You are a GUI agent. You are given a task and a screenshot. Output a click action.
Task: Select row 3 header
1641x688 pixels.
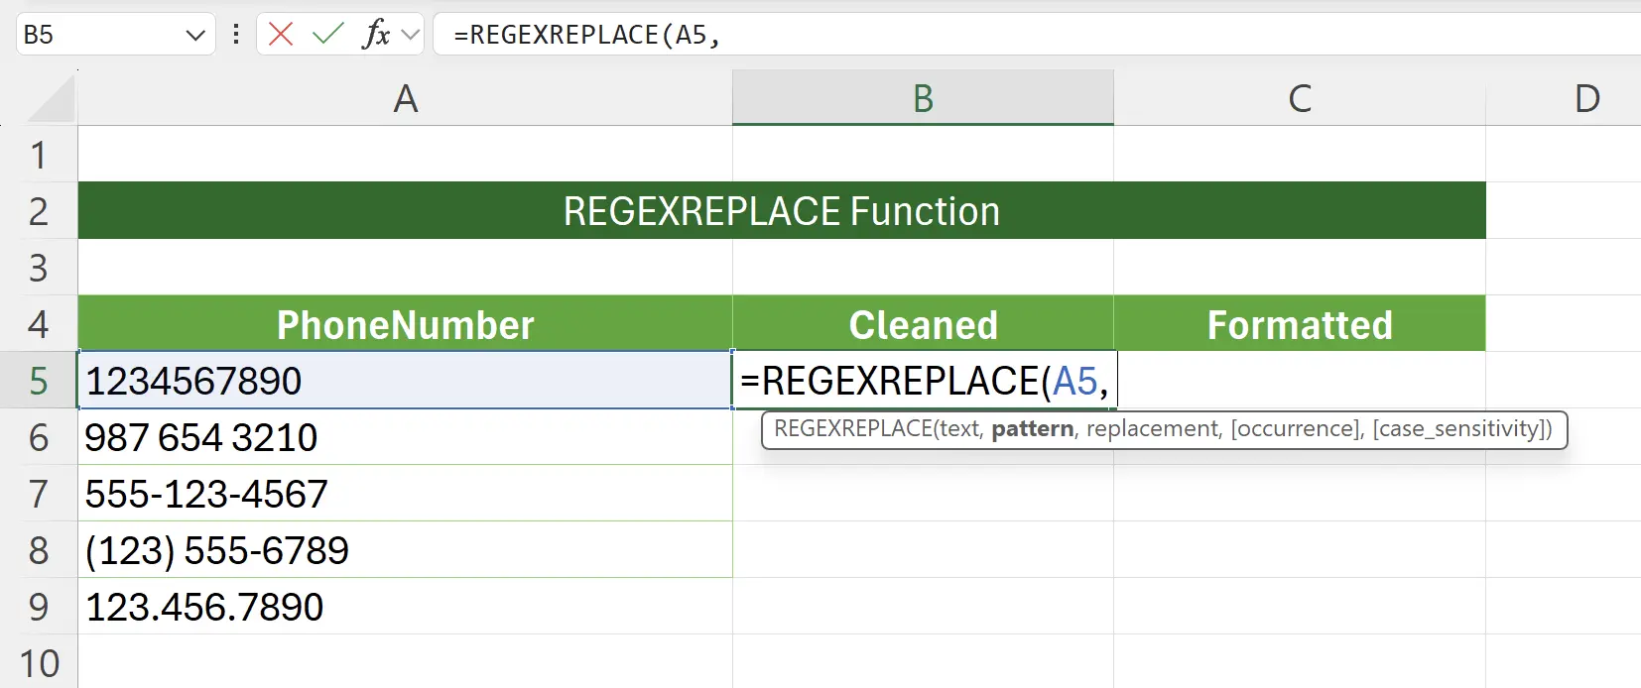(x=39, y=267)
